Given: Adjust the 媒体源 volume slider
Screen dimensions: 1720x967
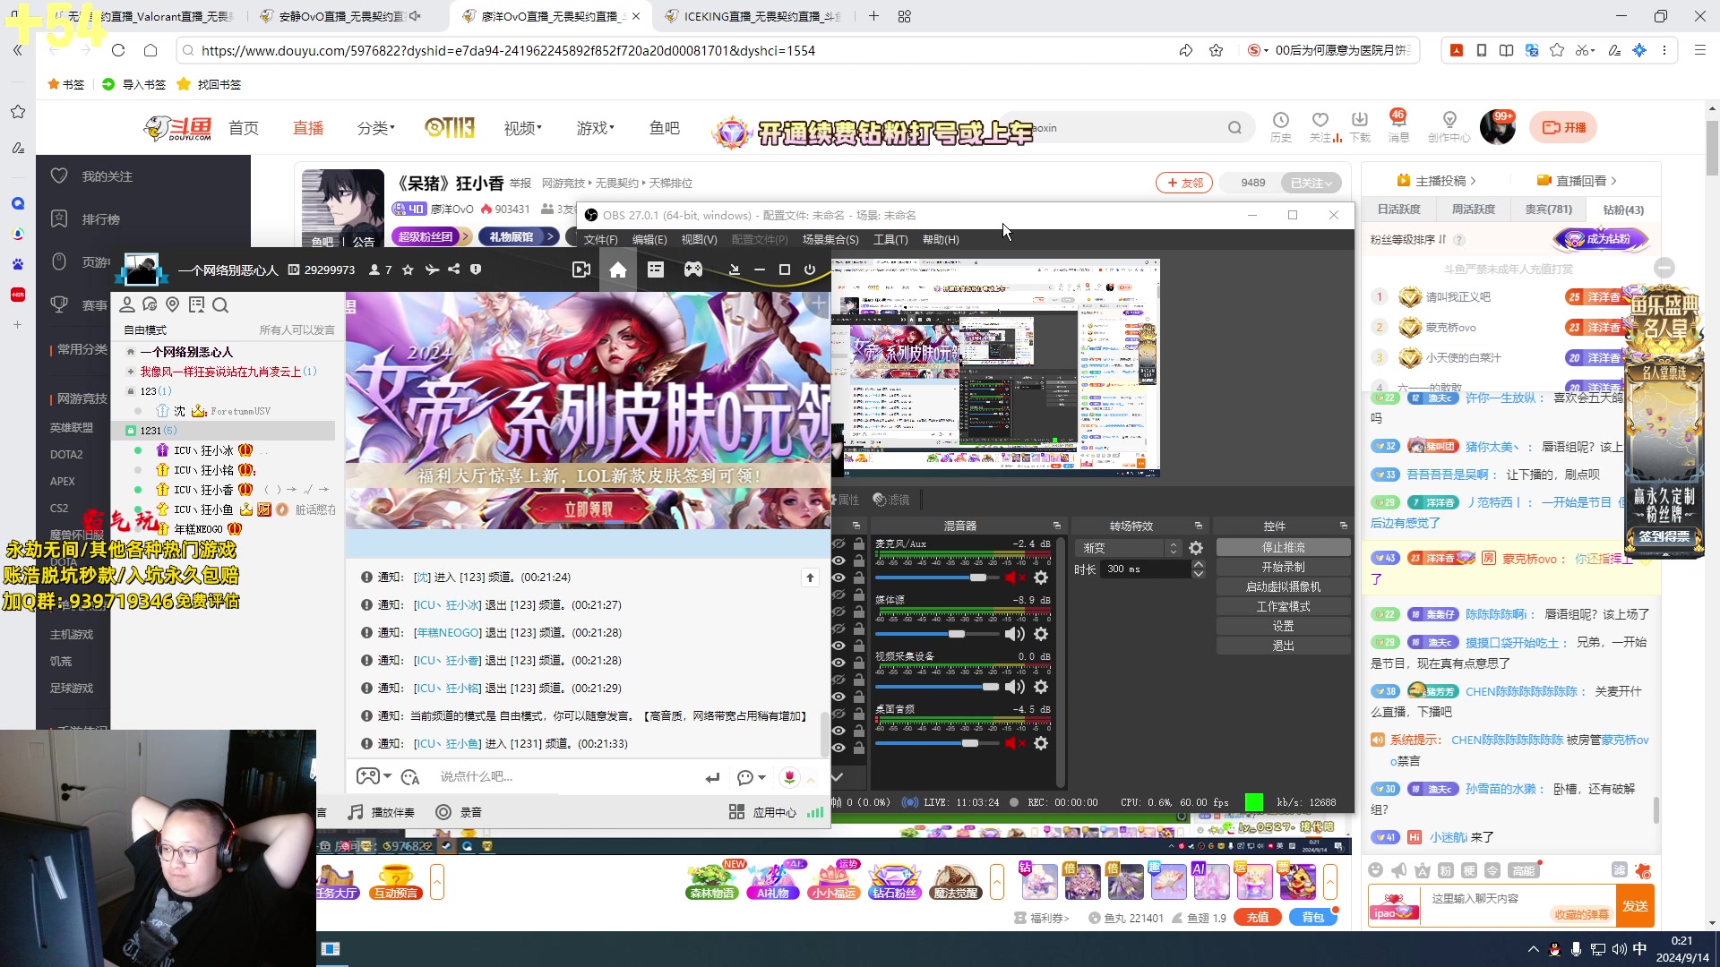Looking at the screenshot, I should point(957,634).
